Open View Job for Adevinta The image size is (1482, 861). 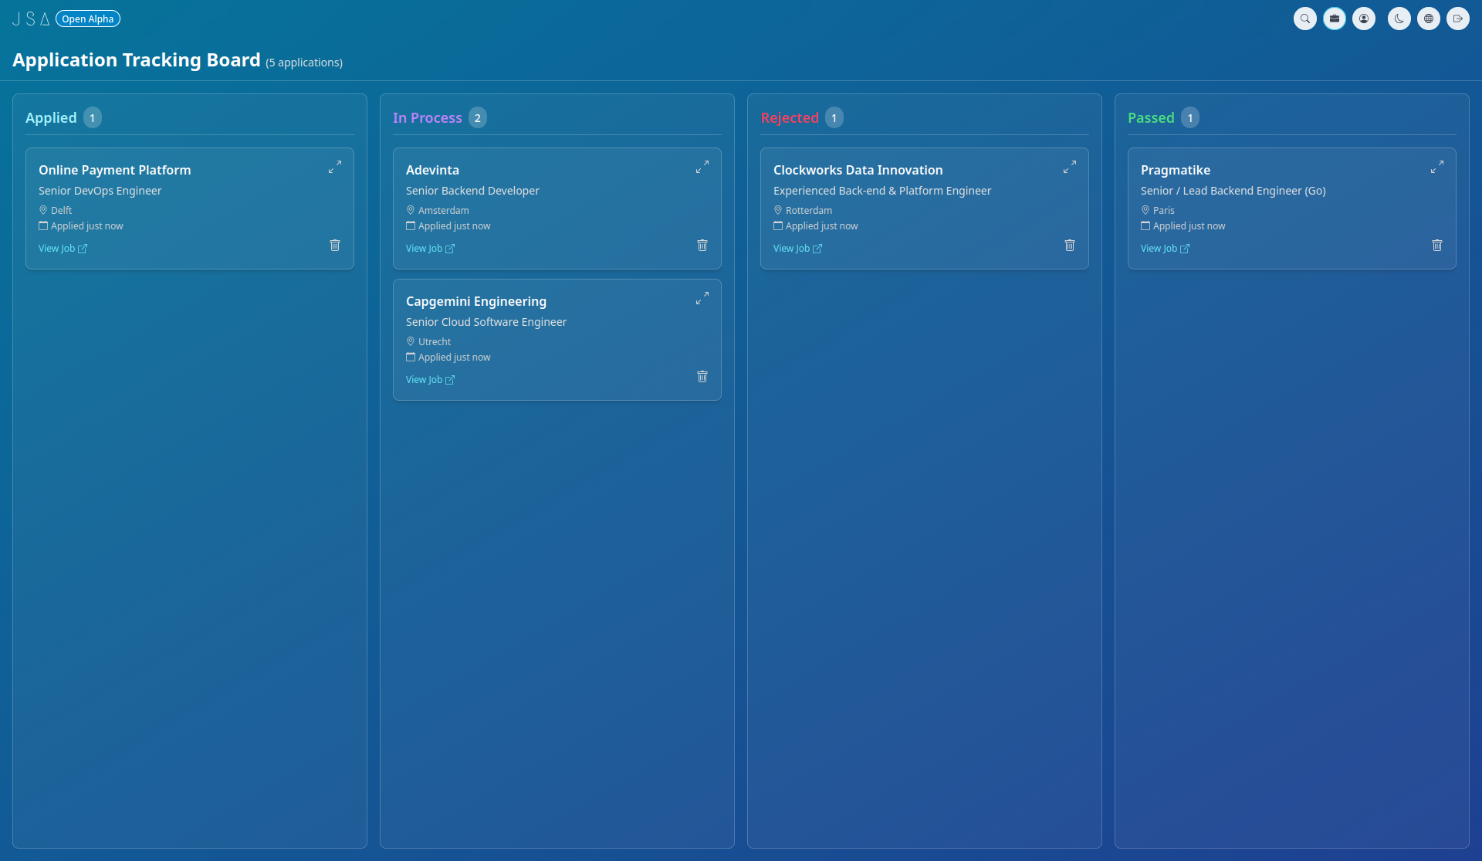pos(430,248)
